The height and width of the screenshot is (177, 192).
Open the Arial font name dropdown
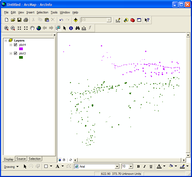(117, 167)
